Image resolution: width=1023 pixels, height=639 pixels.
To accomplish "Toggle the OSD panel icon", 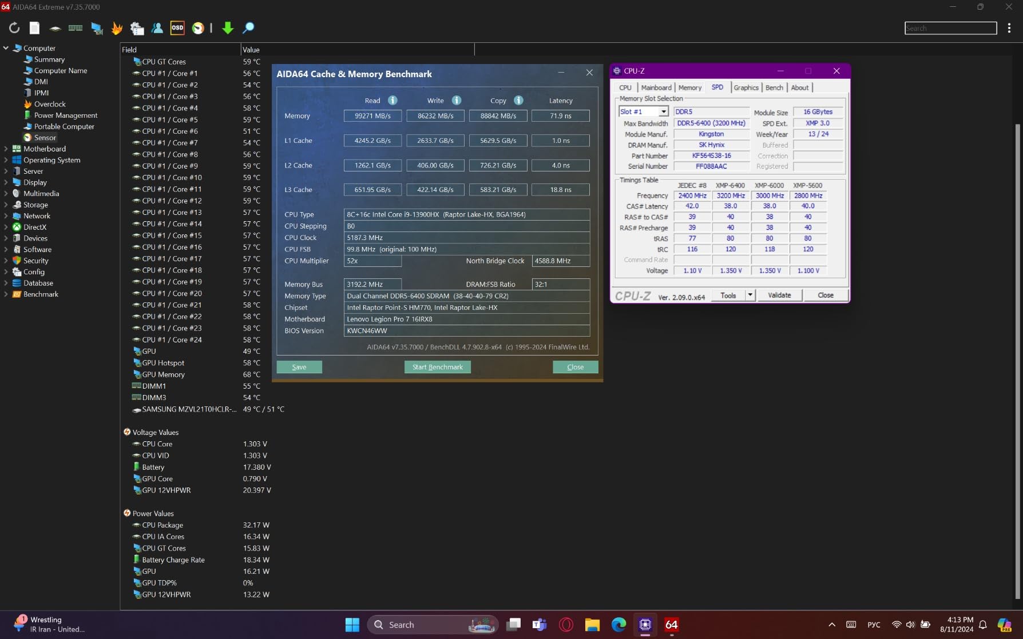I will 177,27.
